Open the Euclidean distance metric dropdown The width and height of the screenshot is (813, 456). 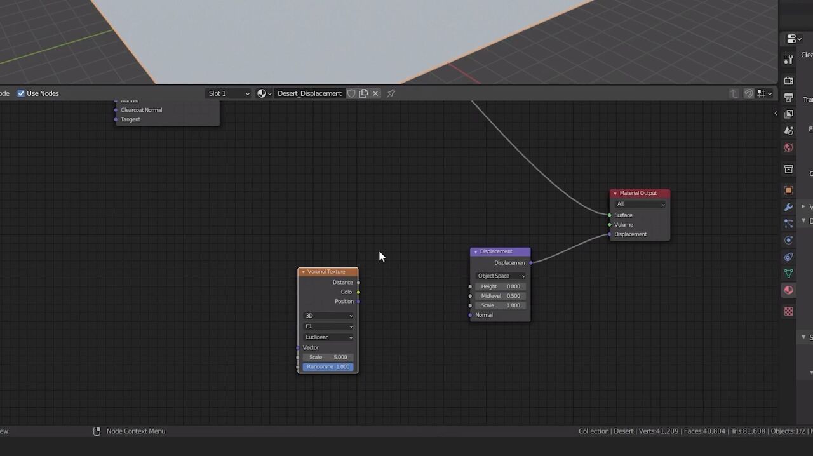tap(328, 337)
